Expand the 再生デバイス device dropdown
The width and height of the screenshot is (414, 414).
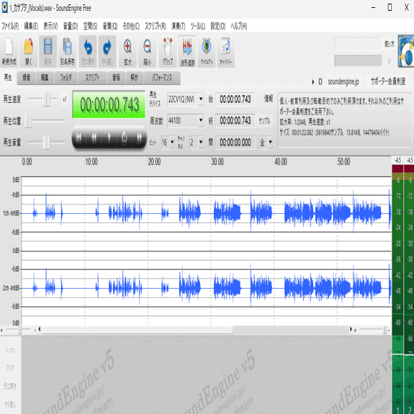201,99
